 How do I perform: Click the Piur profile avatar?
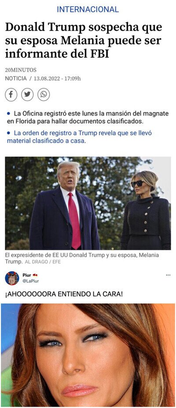pyautogui.click(x=12, y=278)
